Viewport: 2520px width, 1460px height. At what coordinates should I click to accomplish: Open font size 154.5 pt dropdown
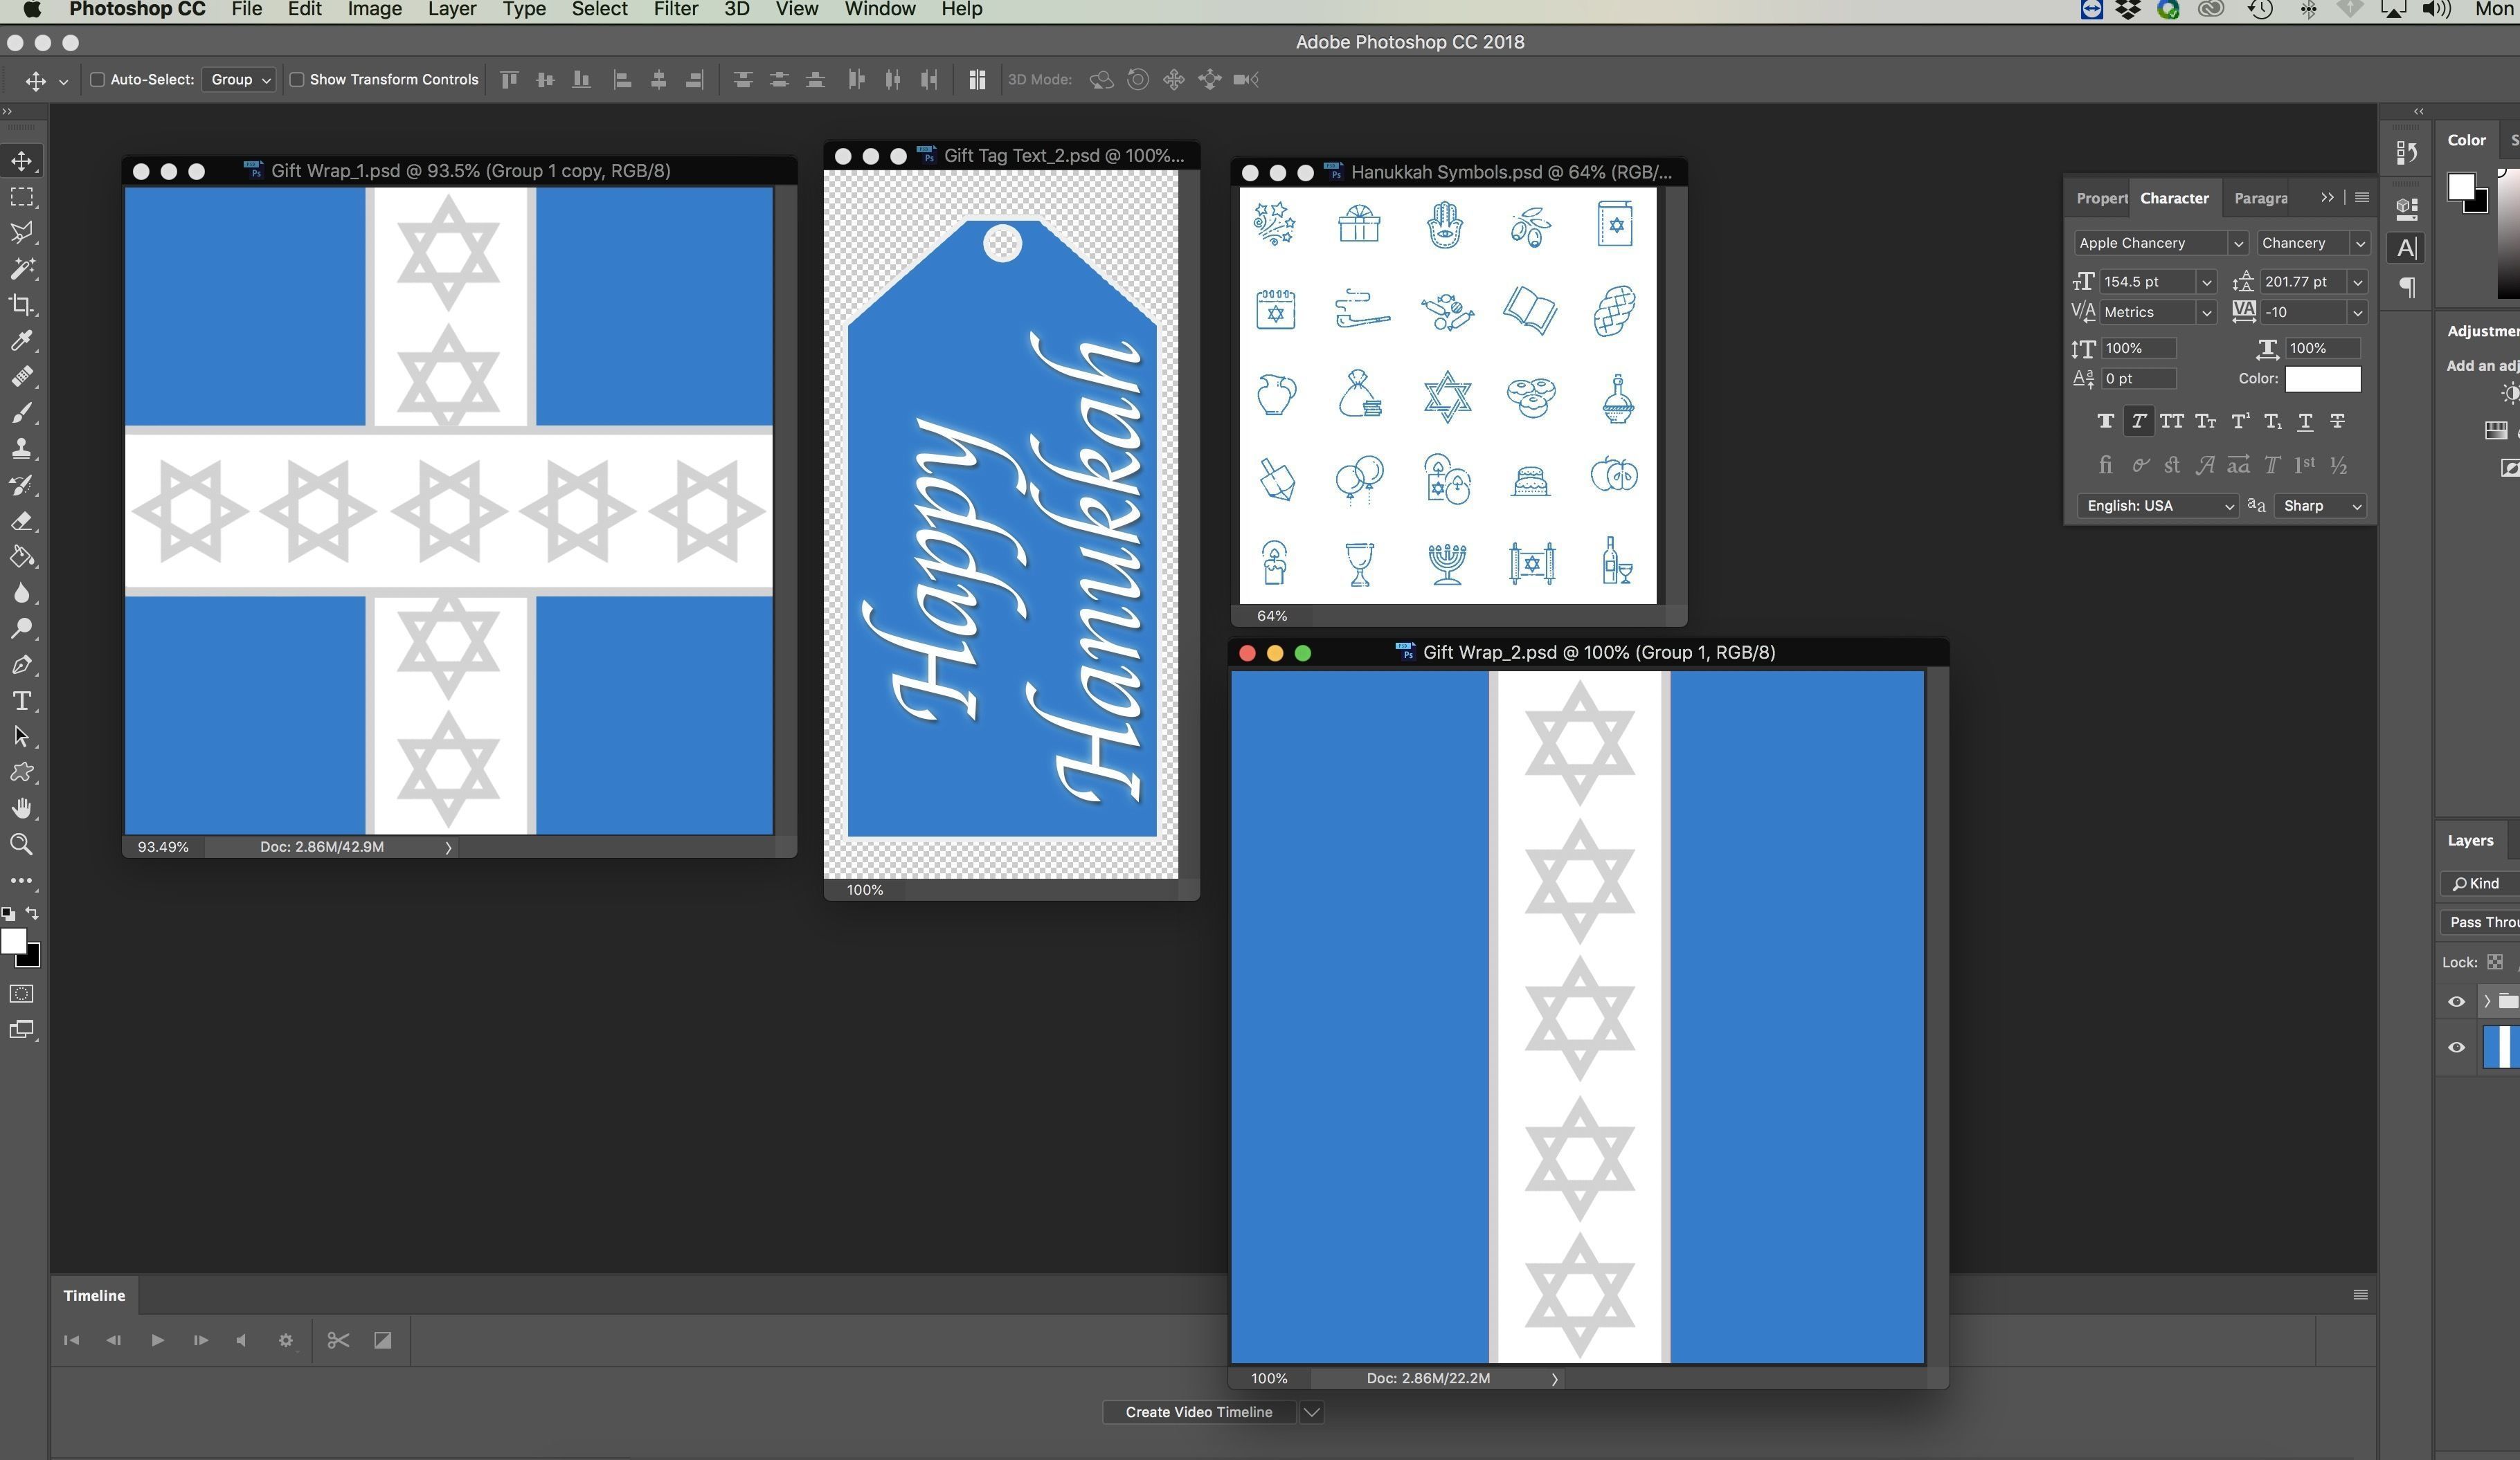pos(2206,282)
